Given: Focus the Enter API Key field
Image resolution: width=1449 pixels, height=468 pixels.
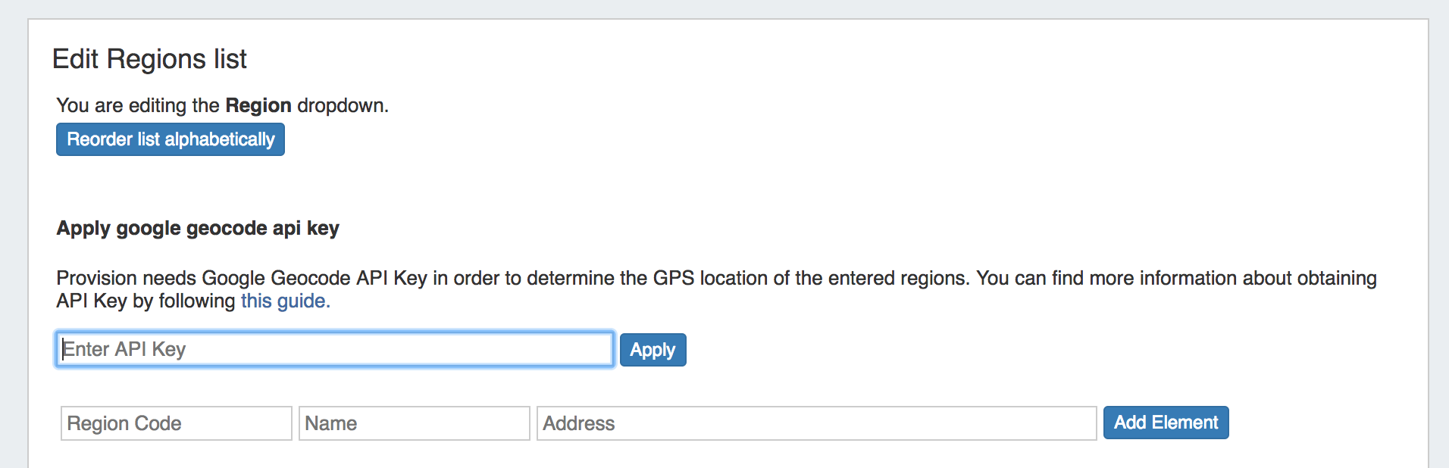Looking at the screenshot, I should tap(334, 349).
